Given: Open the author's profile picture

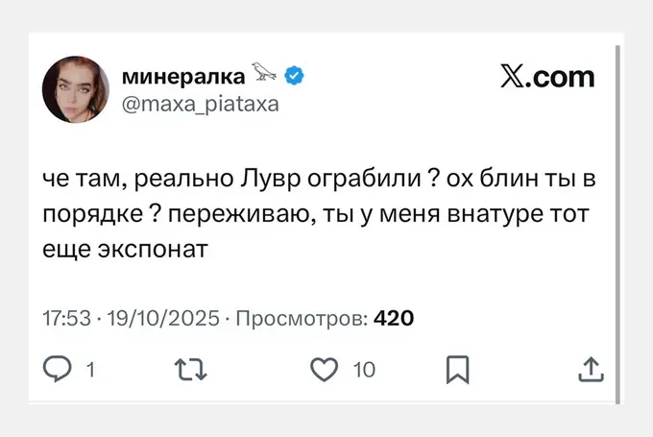Looking at the screenshot, I should point(76,90).
